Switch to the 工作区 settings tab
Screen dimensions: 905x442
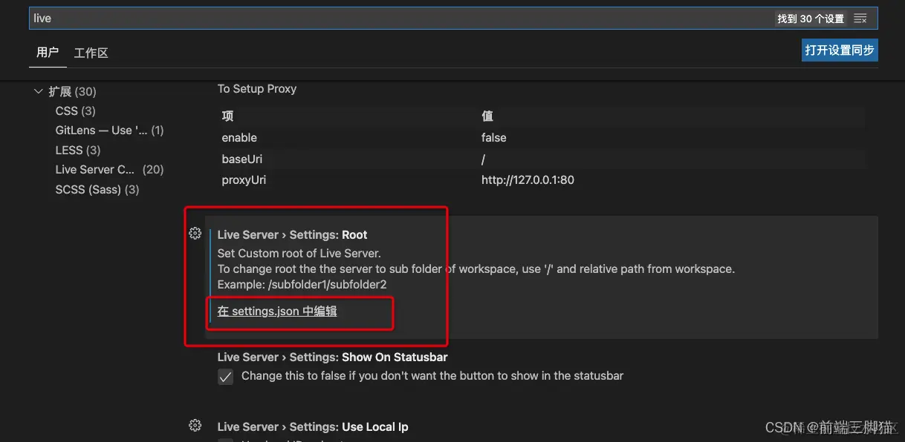[91, 53]
